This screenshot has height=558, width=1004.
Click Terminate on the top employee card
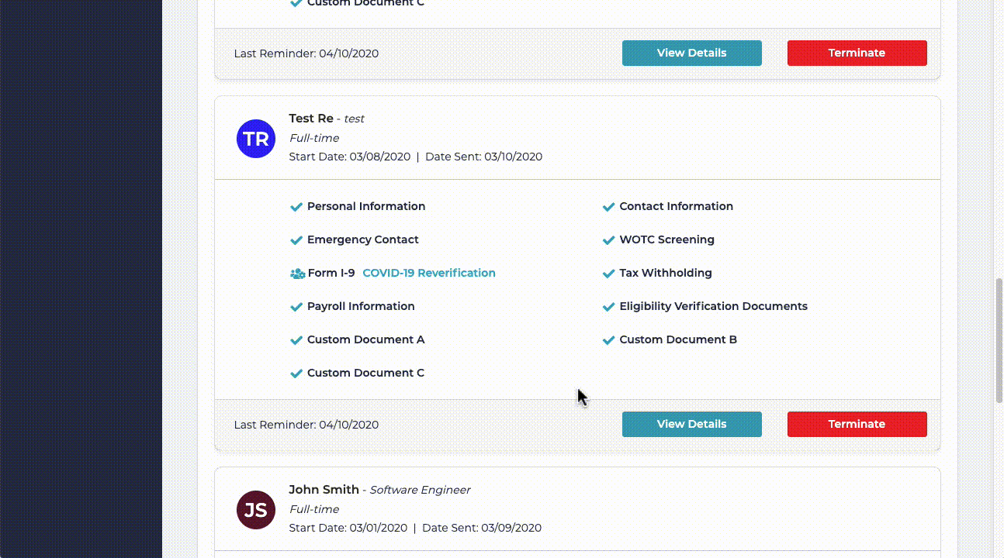pos(857,53)
